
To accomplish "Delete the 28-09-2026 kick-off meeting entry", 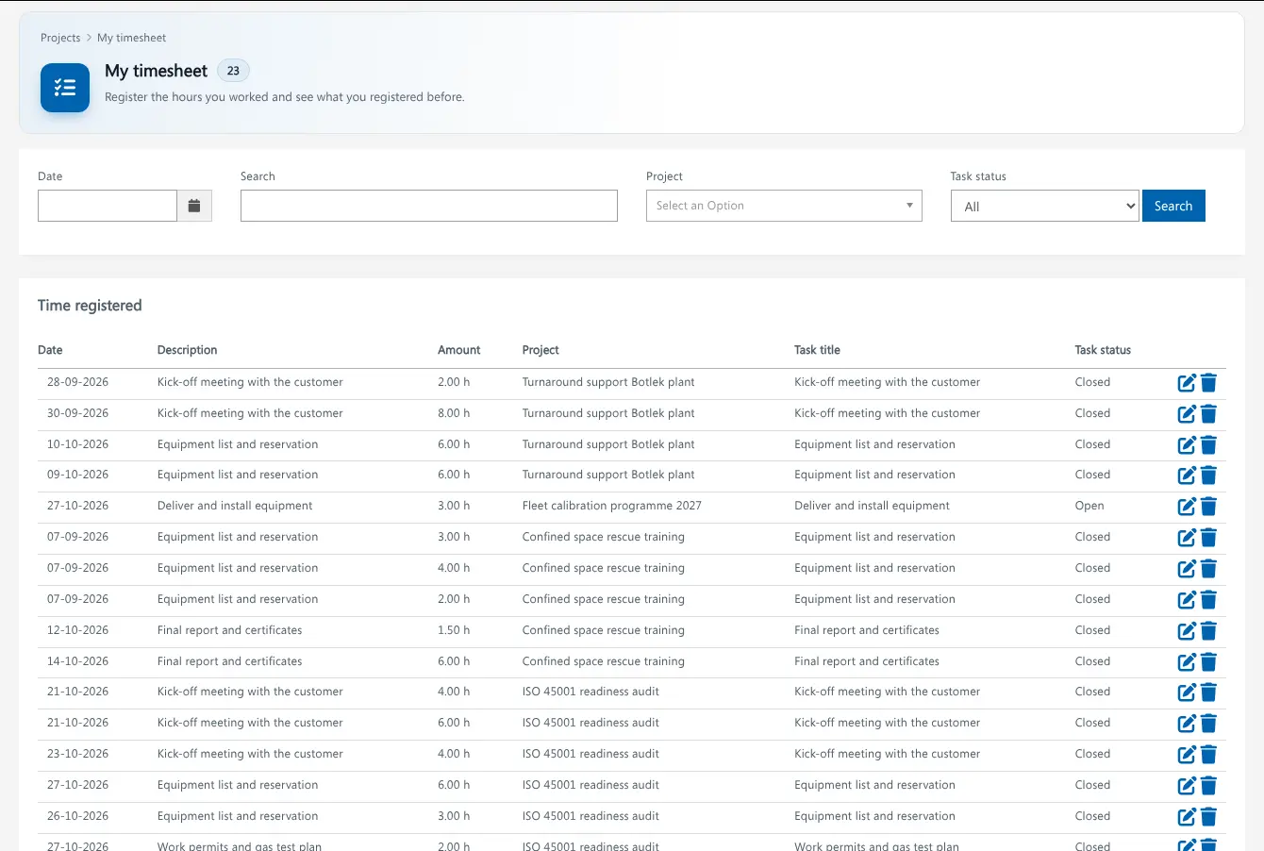I will (x=1208, y=383).
